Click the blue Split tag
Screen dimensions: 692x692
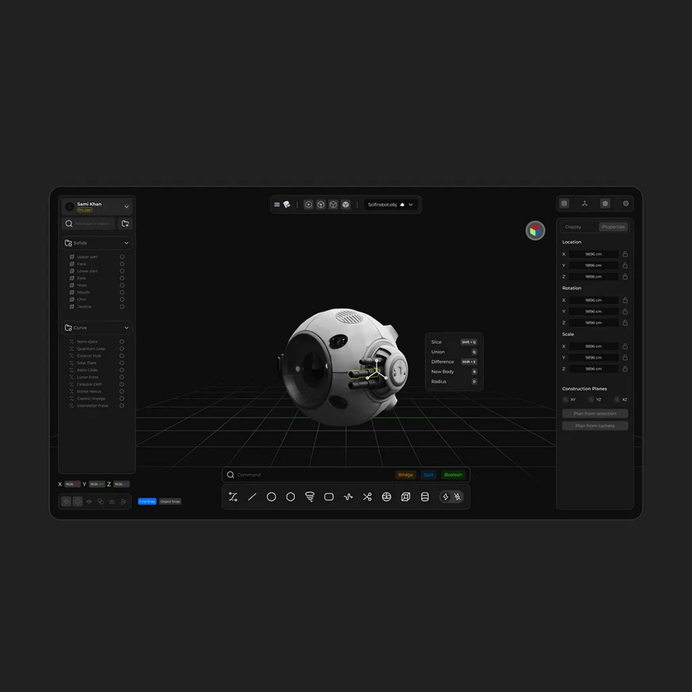[x=428, y=475]
